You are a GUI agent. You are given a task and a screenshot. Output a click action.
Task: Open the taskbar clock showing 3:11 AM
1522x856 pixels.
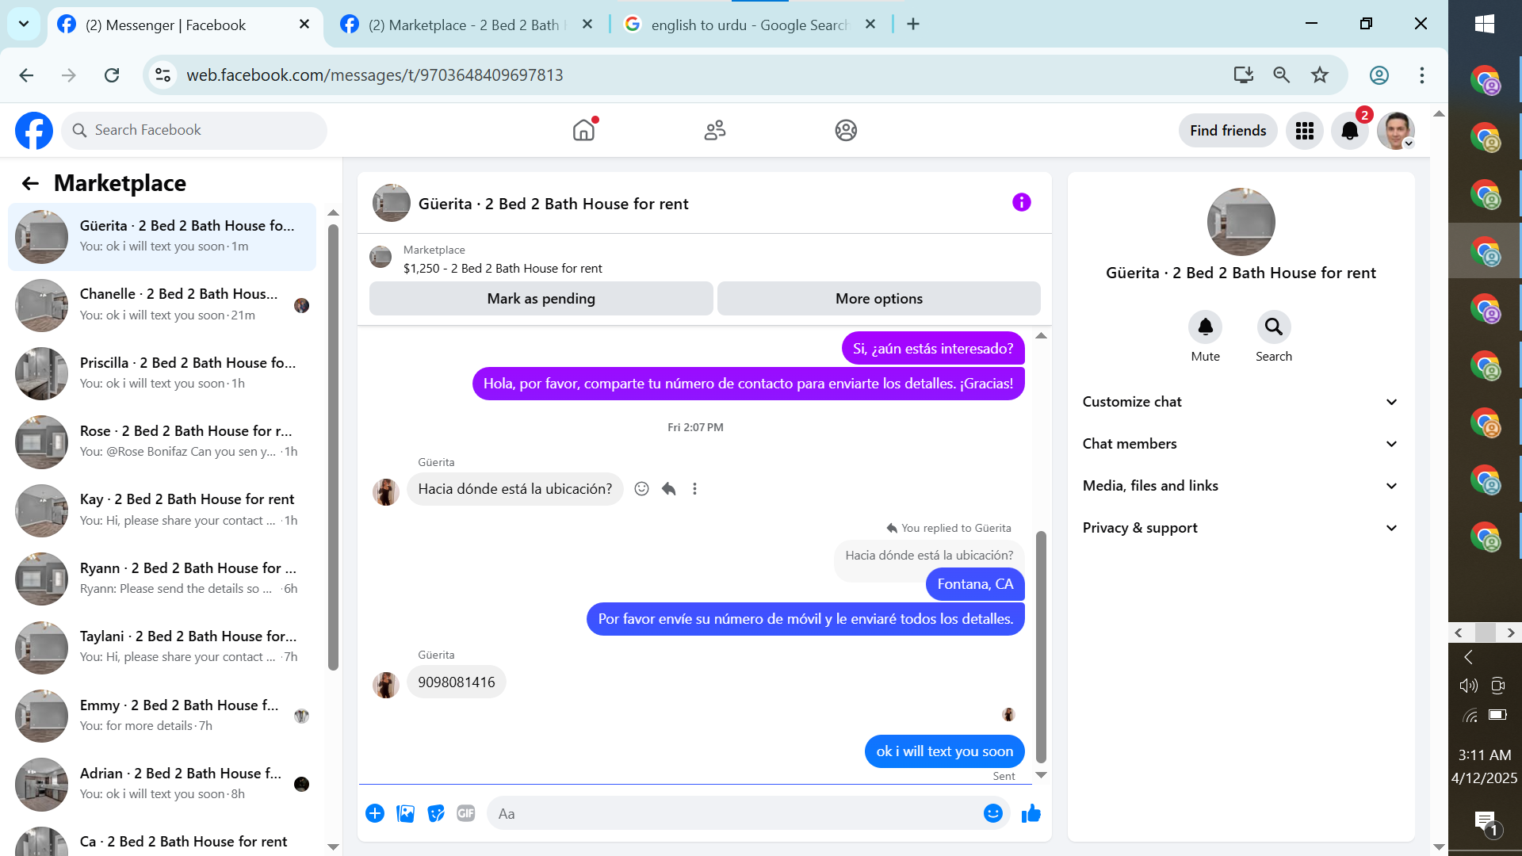point(1485,766)
